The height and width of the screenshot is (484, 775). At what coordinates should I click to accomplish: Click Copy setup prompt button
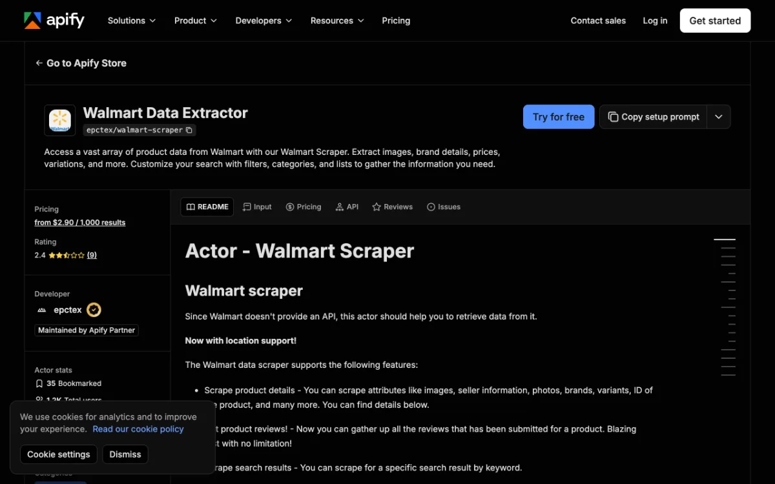pyautogui.click(x=654, y=117)
